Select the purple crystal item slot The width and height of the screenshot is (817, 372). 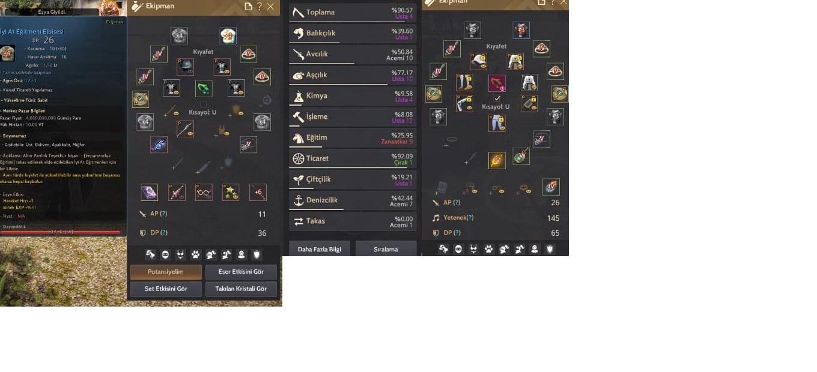(149, 192)
